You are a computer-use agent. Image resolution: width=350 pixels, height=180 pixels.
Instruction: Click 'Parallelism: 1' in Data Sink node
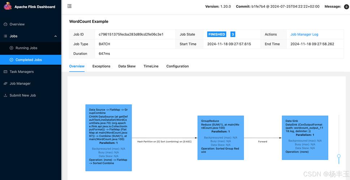pyautogui.click(x=305, y=135)
